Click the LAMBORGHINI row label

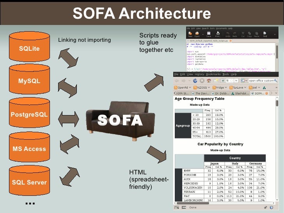193,200
